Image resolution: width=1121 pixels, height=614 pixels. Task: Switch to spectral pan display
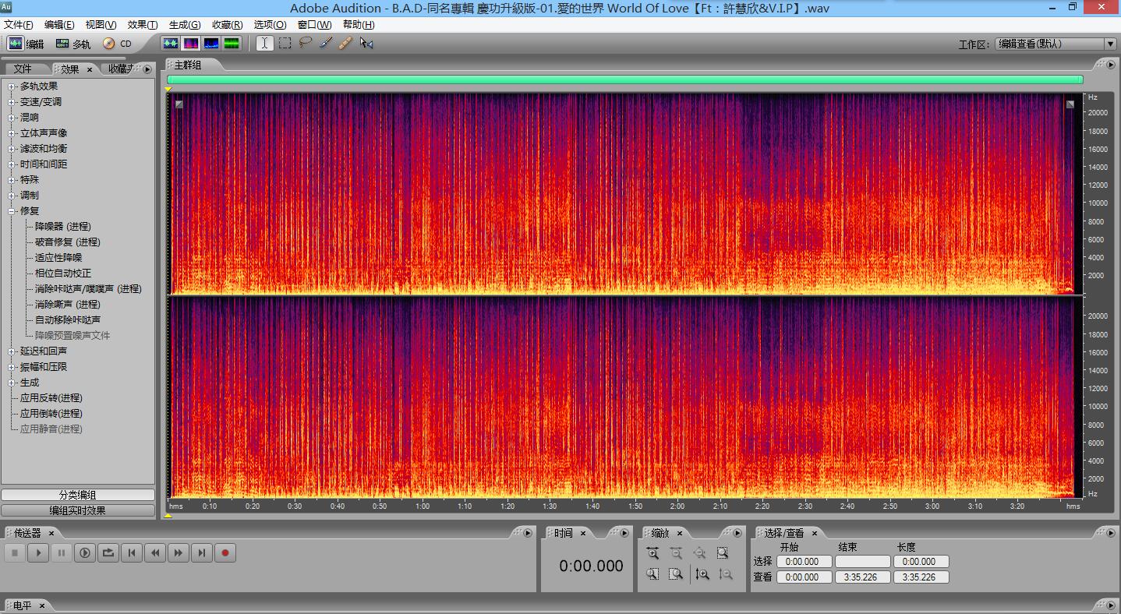[211, 44]
